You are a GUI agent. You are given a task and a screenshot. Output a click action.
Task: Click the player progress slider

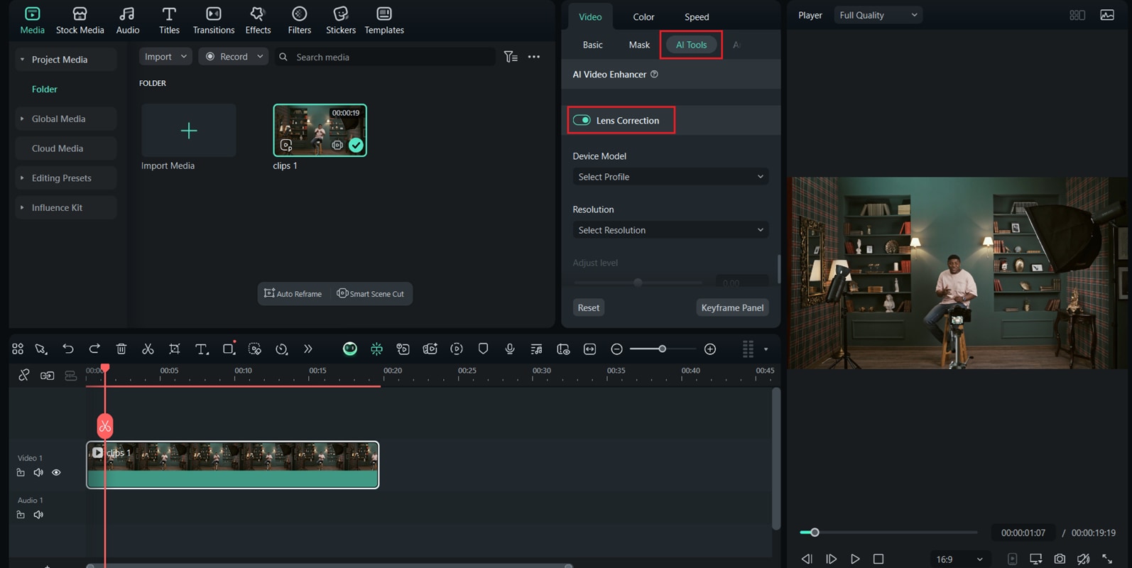888,532
